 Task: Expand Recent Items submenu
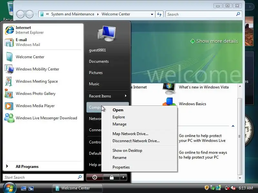coord(108,96)
